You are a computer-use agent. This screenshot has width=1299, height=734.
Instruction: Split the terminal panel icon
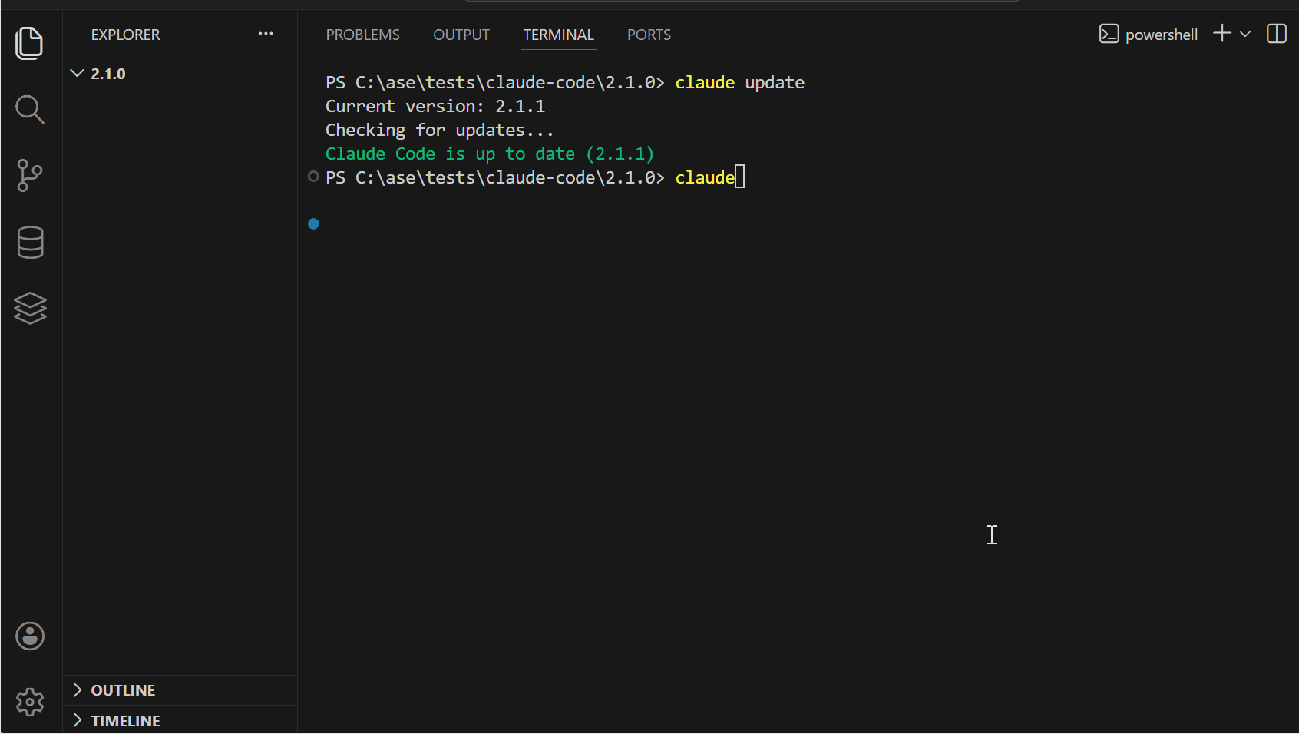point(1277,34)
